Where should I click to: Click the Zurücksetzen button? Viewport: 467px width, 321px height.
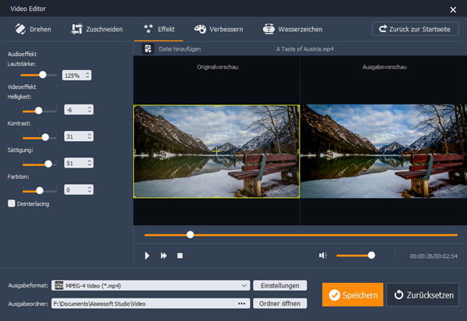[422, 295]
